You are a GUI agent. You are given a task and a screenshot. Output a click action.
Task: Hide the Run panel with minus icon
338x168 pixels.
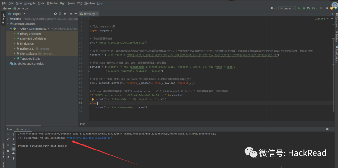(x=332, y=129)
